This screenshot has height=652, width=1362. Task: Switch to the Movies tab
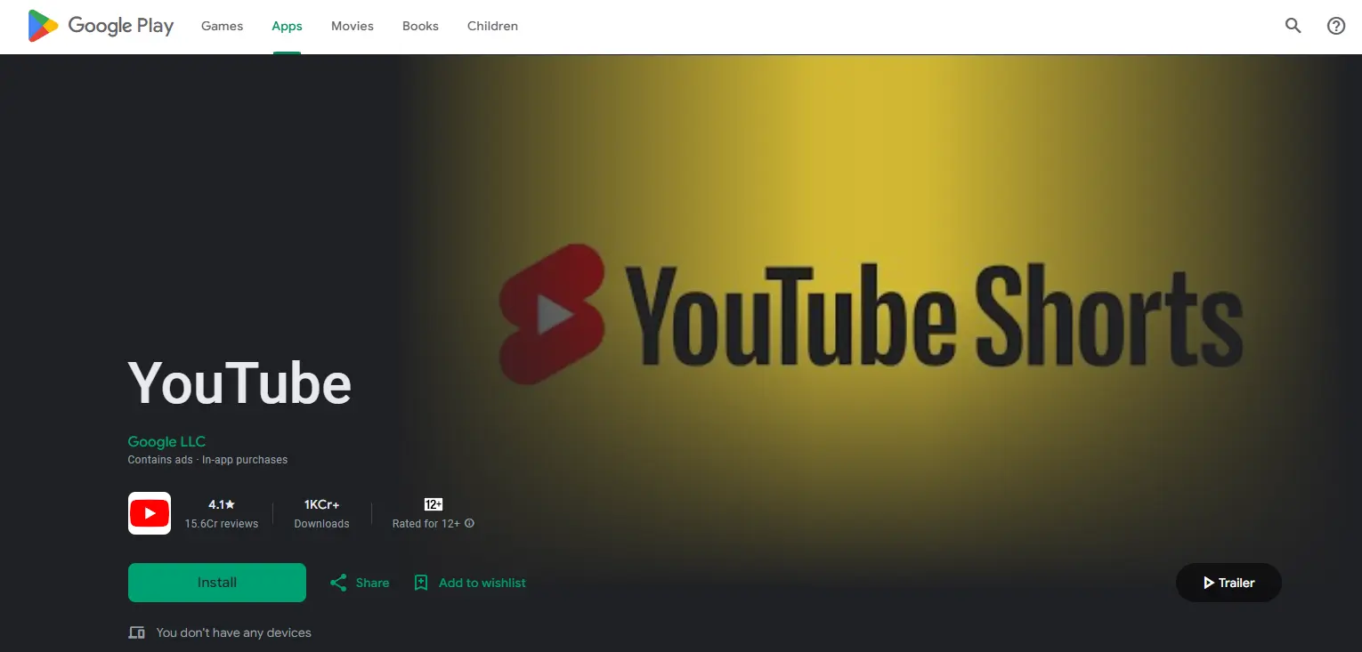coord(353,26)
